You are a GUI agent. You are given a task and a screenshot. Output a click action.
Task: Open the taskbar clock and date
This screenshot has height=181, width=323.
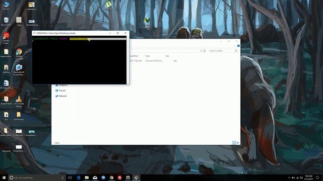[x=308, y=177]
